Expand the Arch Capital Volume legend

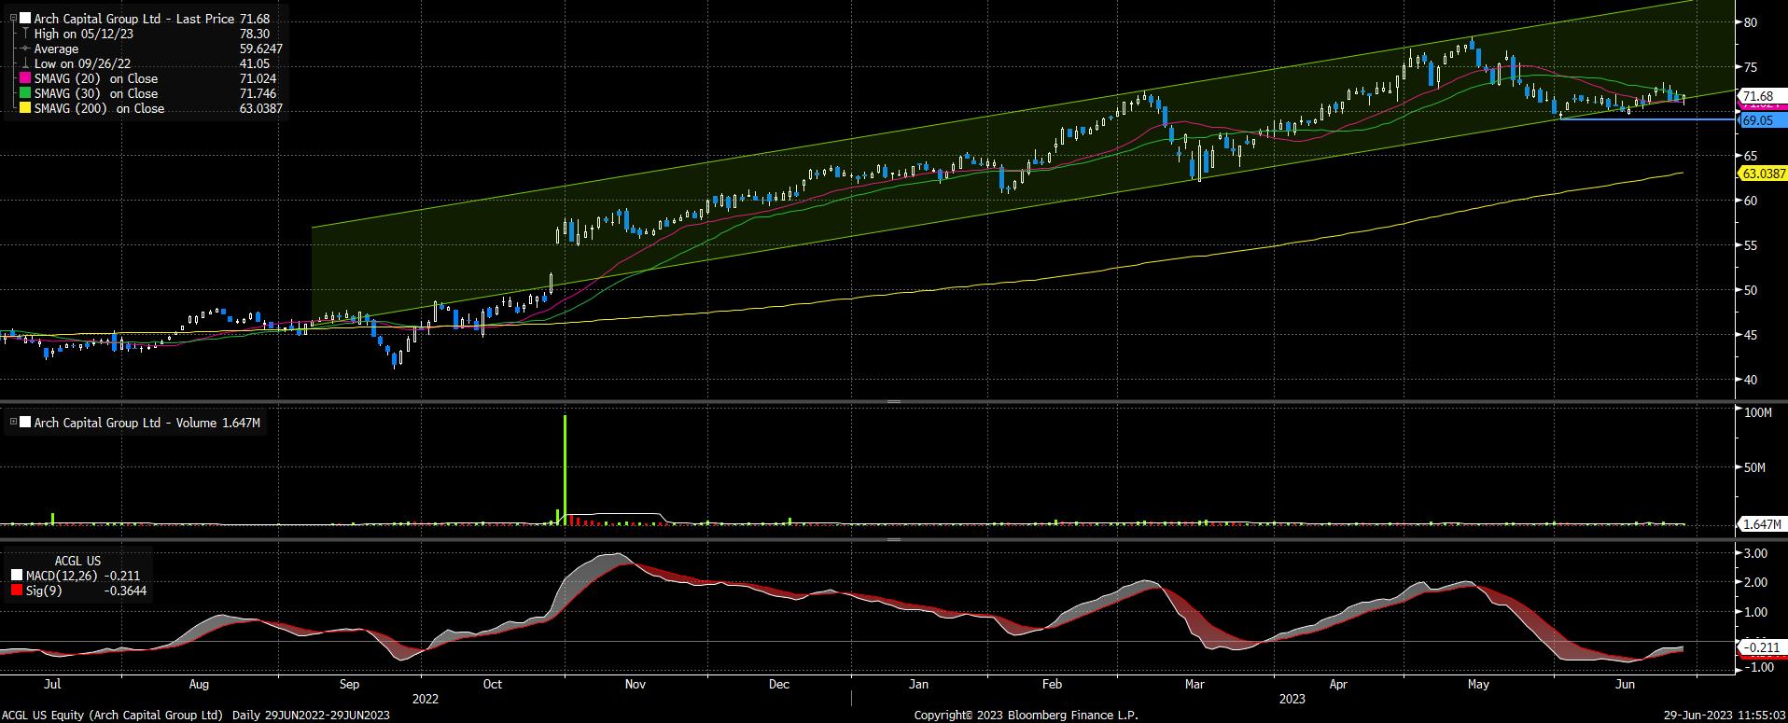(13, 423)
